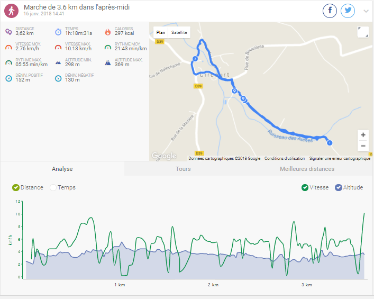Select the Plan map view

pos(161,32)
